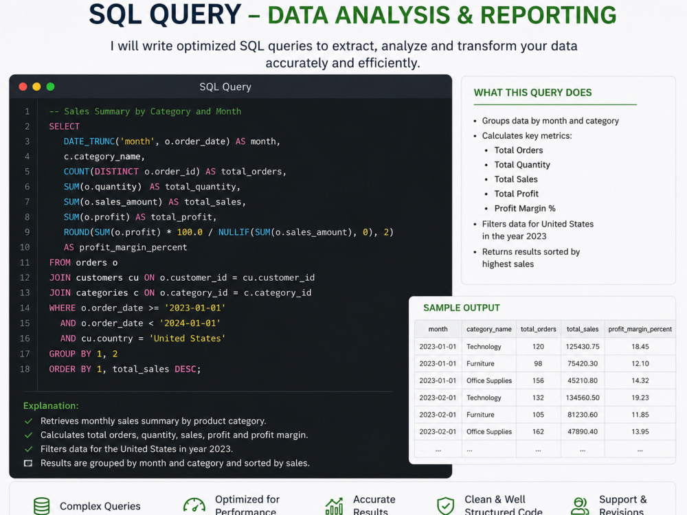Screen dimensions: 687x515
Task: Click the 'Complex Queries' label
Action: coord(100,506)
